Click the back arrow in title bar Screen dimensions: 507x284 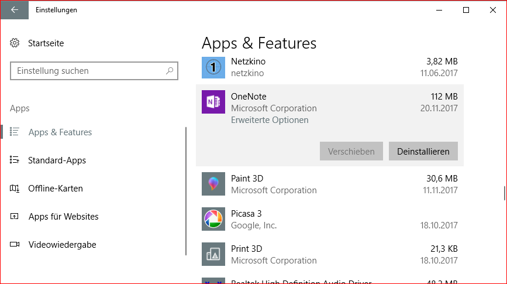(x=15, y=10)
